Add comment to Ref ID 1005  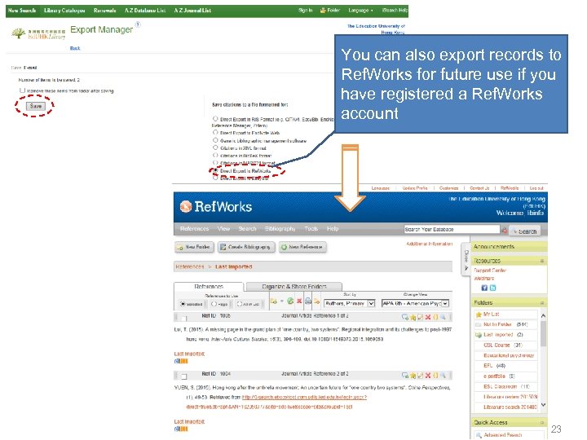click(404, 317)
